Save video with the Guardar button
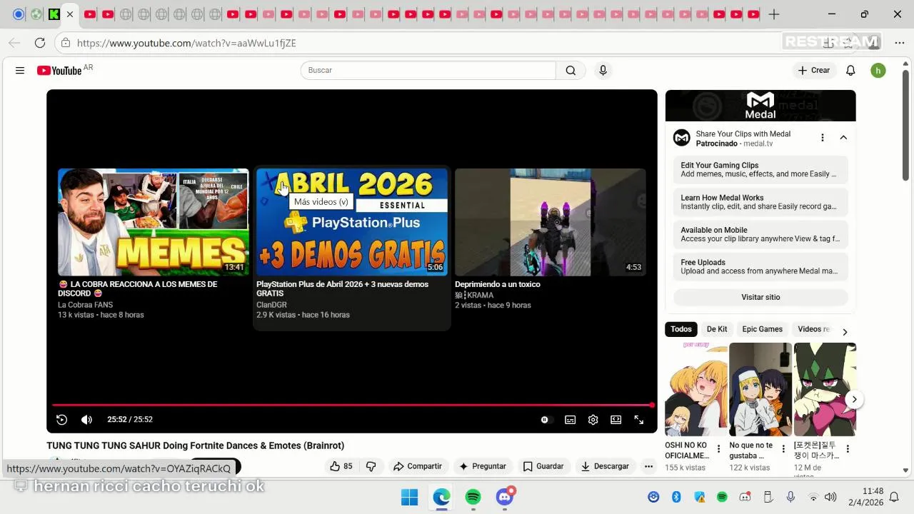This screenshot has height=514, width=914. (543, 466)
